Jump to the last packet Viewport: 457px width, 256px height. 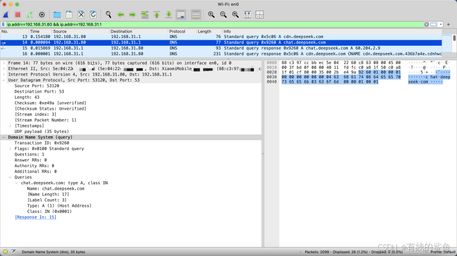[x=169, y=14]
